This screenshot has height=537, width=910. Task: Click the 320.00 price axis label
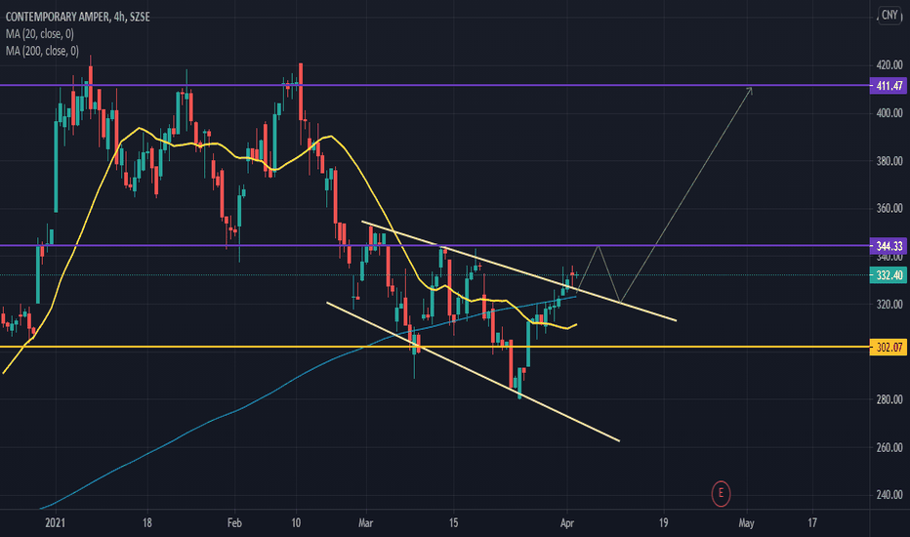tap(889, 305)
